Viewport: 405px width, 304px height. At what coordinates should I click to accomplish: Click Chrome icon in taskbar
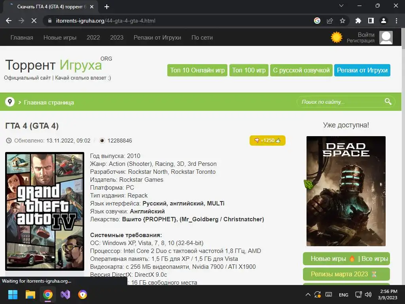pyautogui.click(x=48, y=294)
